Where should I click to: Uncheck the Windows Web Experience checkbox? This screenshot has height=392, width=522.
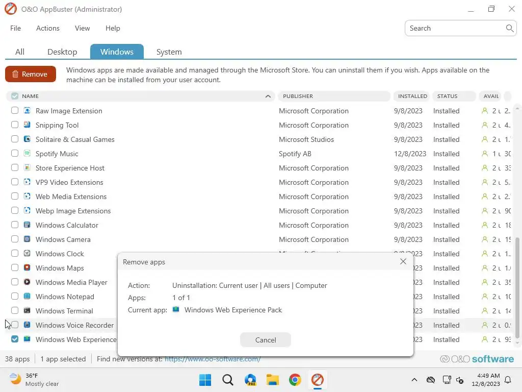15,339
